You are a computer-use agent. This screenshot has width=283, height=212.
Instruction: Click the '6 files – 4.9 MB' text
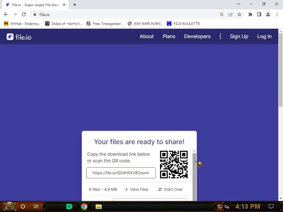click(103, 189)
